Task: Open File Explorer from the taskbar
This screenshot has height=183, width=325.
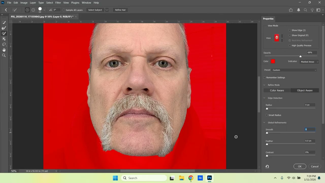Action: point(181,178)
